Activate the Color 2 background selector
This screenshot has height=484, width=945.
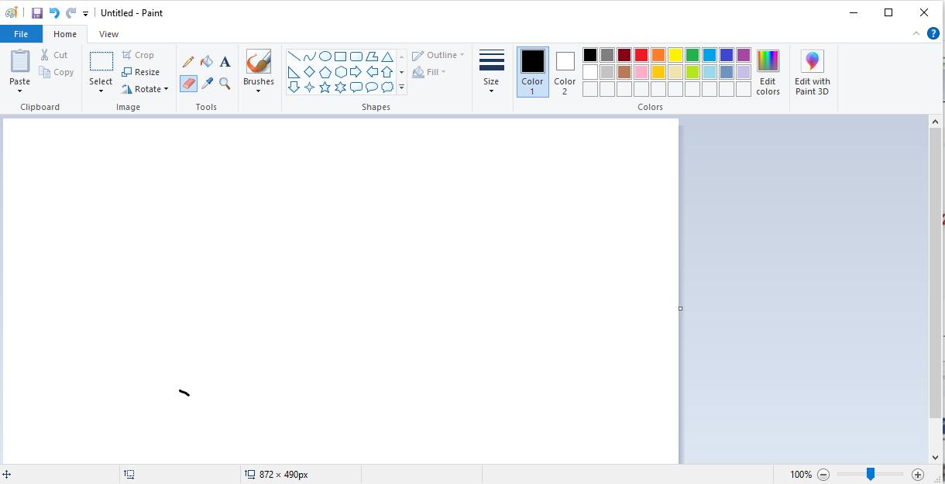(x=565, y=71)
